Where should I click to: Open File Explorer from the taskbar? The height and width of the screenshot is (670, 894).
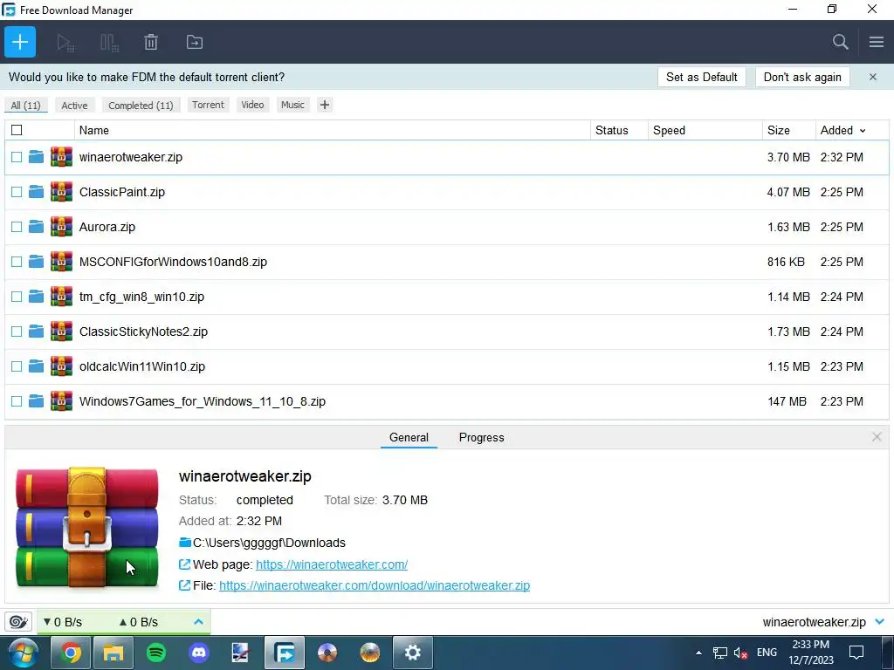(x=113, y=653)
